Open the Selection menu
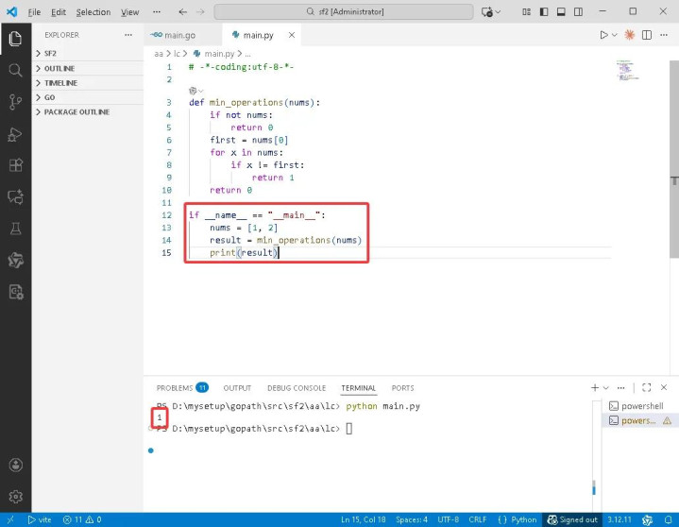Viewport: 679px width, 527px height. [93, 12]
